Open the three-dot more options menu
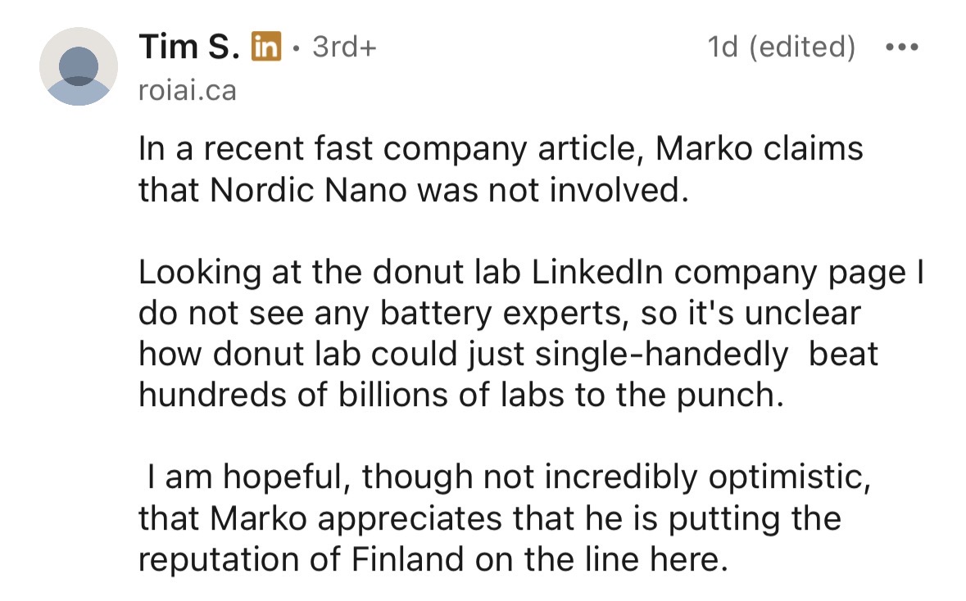The width and height of the screenshot is (966, 601). (903, 47)
